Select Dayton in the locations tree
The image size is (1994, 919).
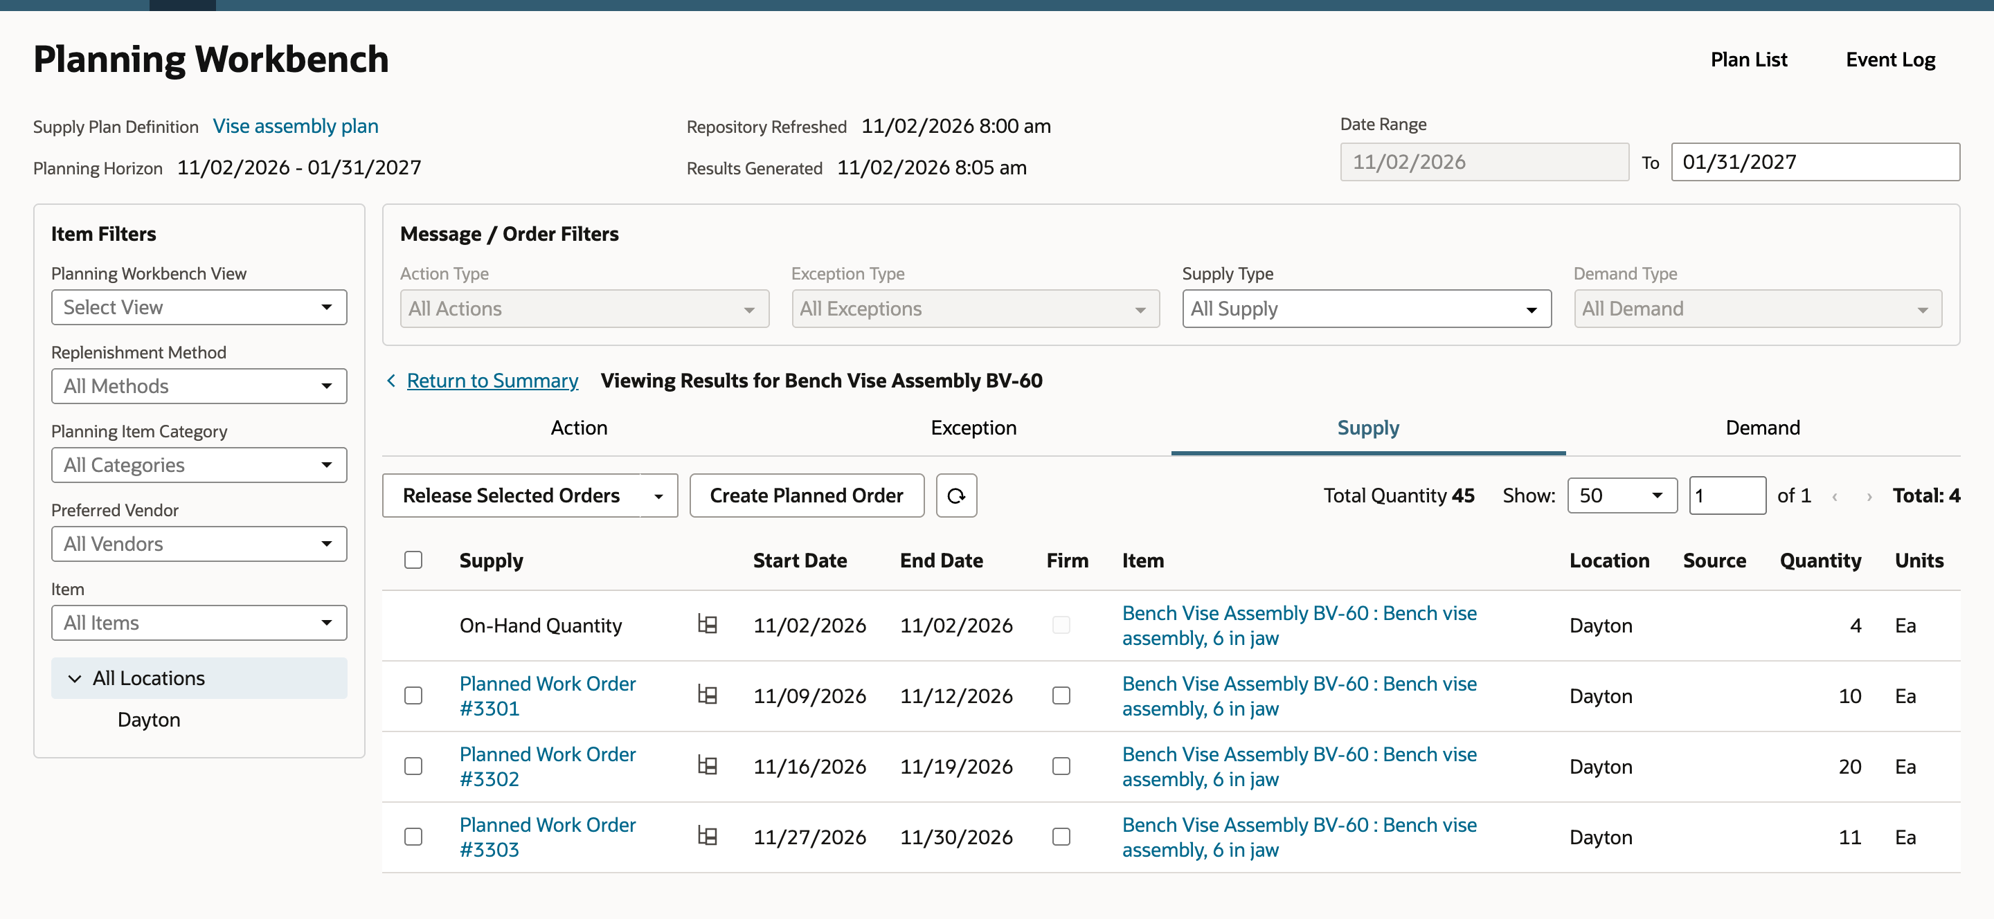[149, 720]
